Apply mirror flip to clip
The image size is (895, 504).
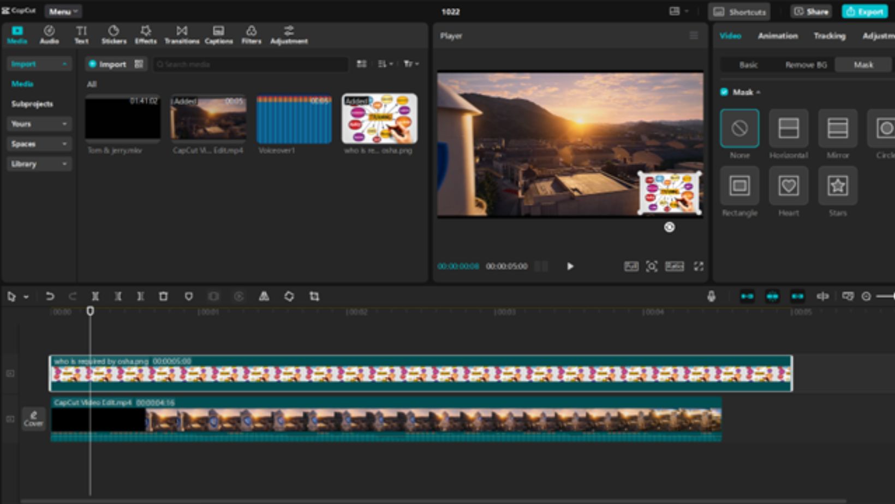264,296
